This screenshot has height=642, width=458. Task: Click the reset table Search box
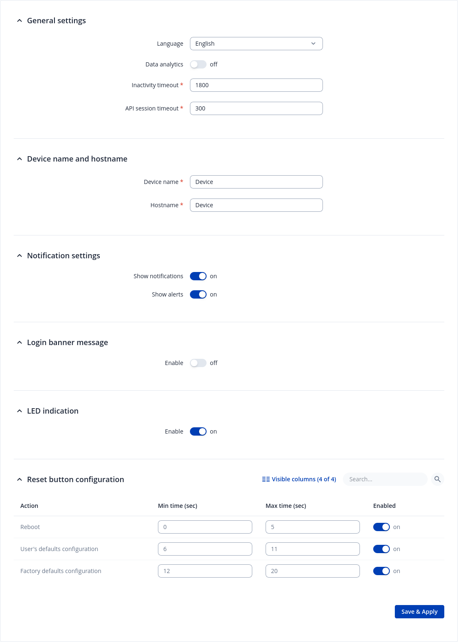[x=385, y=479]
